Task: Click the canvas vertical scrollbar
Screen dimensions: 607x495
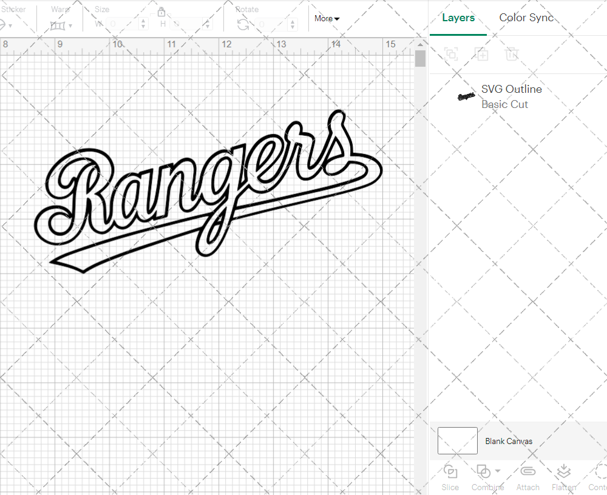Action: click(419, 58)
